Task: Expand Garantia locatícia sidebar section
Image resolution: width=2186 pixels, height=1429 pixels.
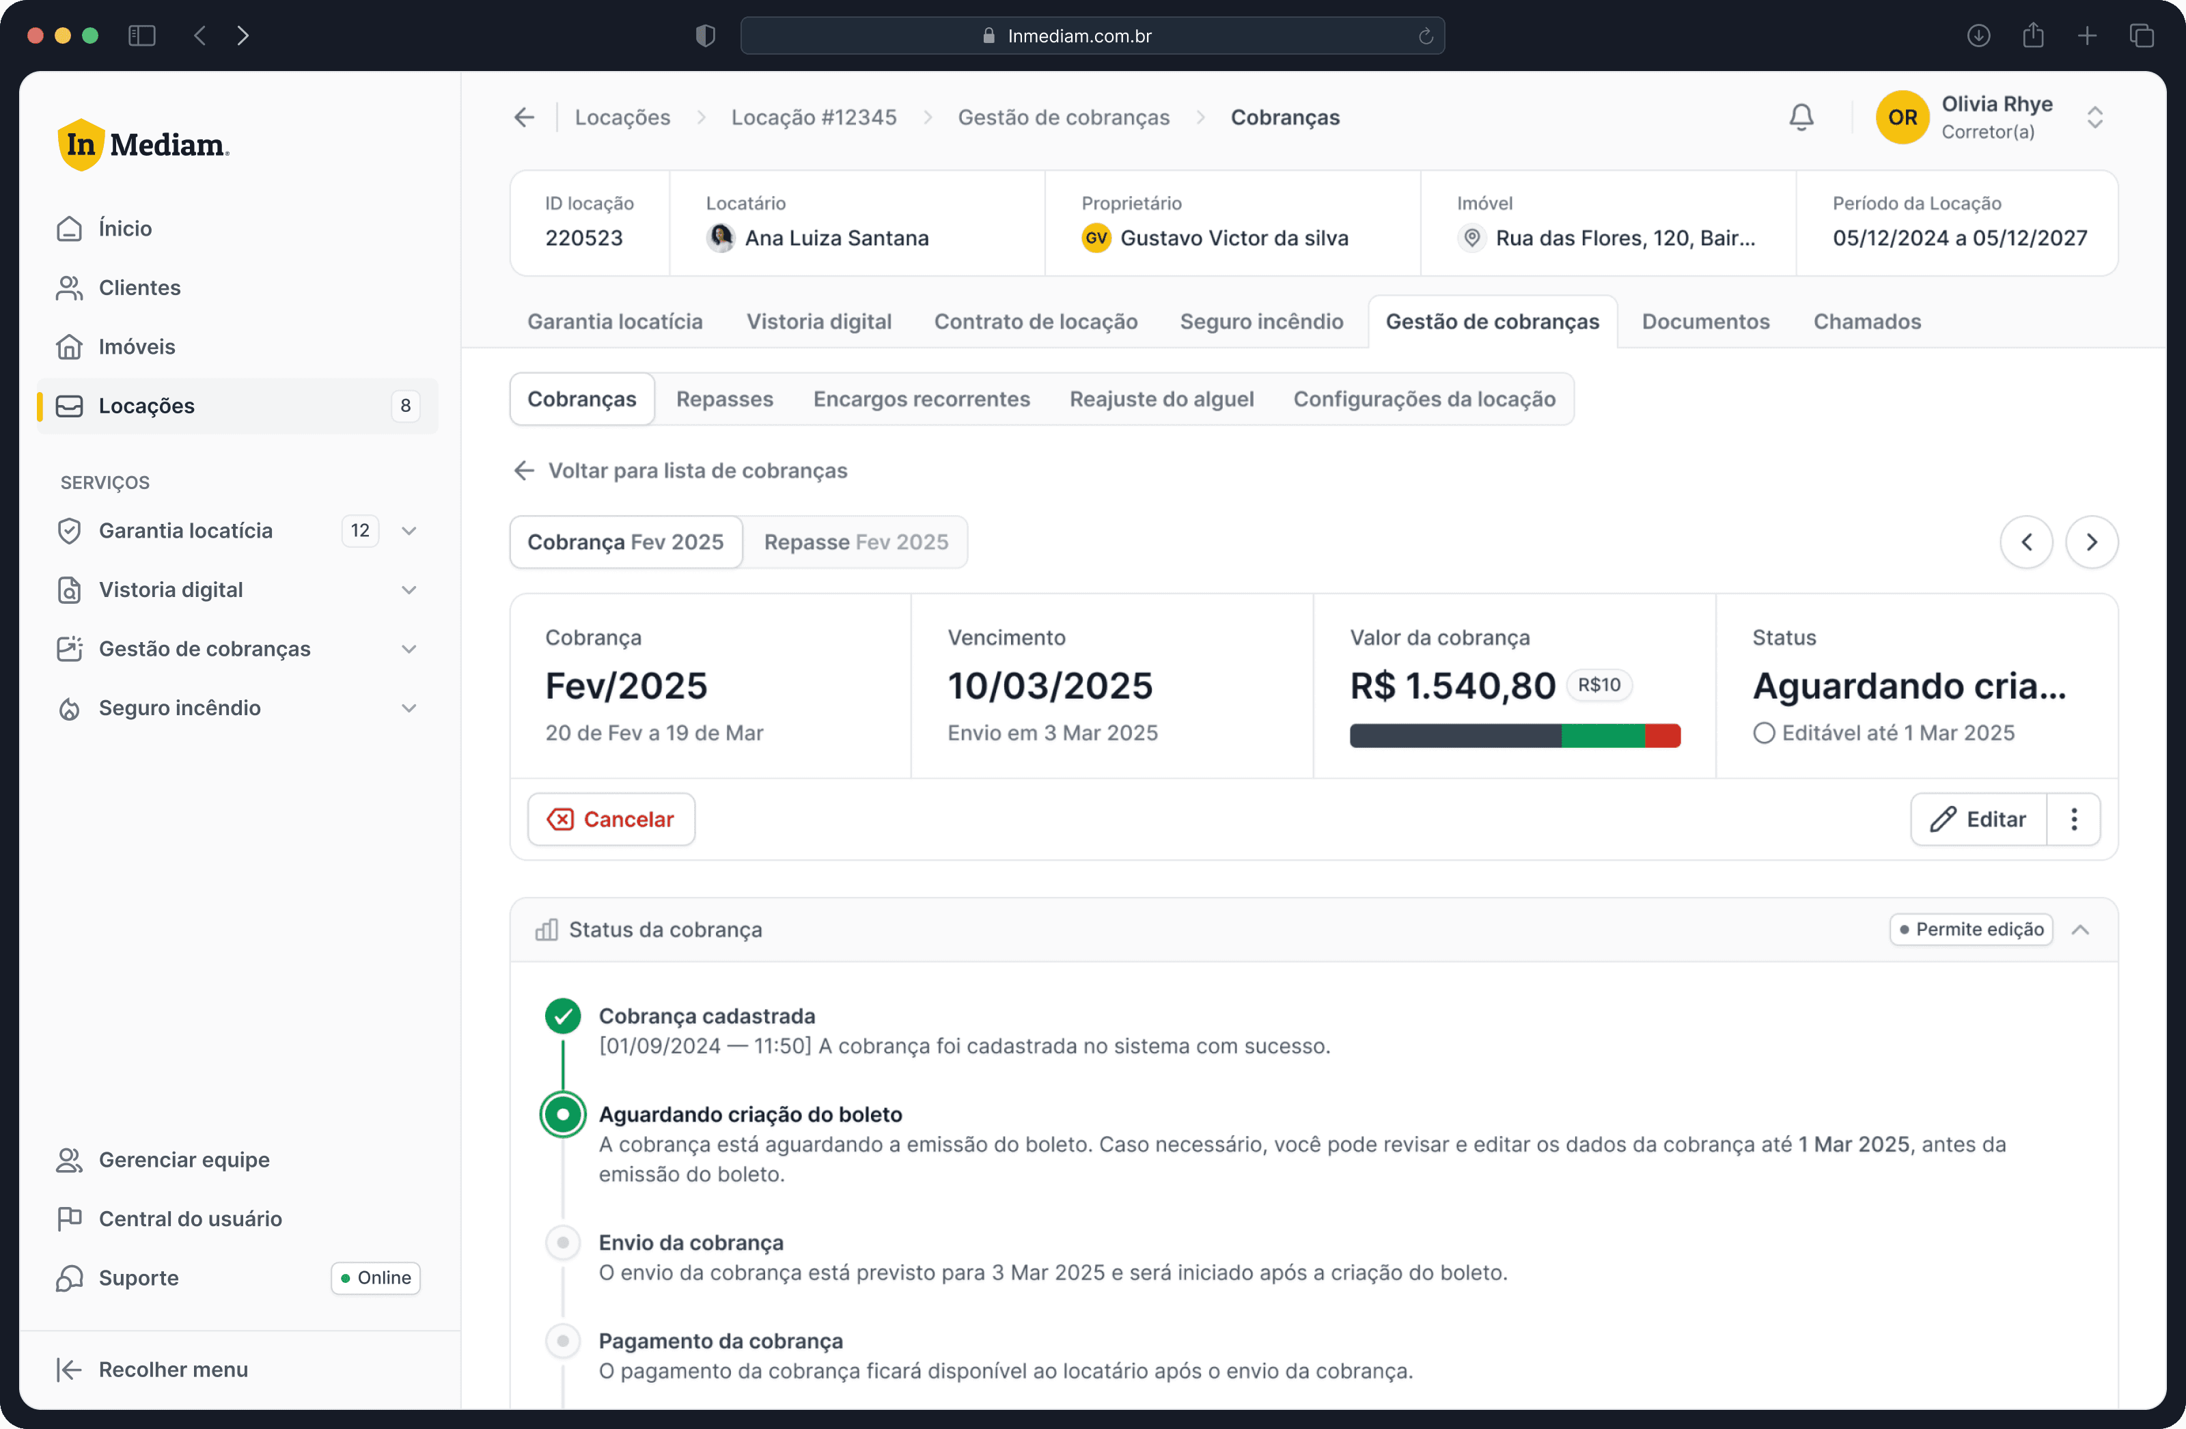Action: tap(409, 531)
